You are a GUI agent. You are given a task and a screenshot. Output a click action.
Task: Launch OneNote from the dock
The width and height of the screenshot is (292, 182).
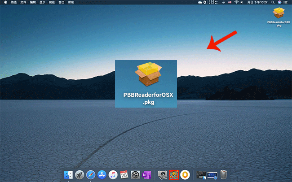tap(146, 175)
